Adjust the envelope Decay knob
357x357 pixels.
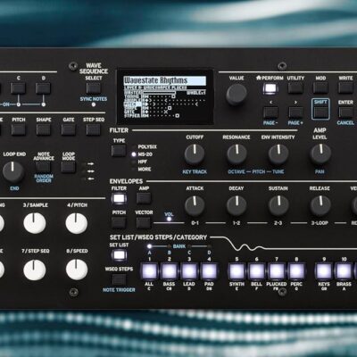click(237, 206)
